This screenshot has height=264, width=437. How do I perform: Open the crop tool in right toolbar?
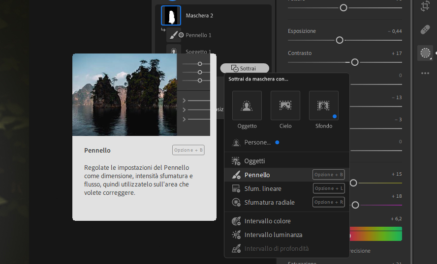click(x=425, y=6)
